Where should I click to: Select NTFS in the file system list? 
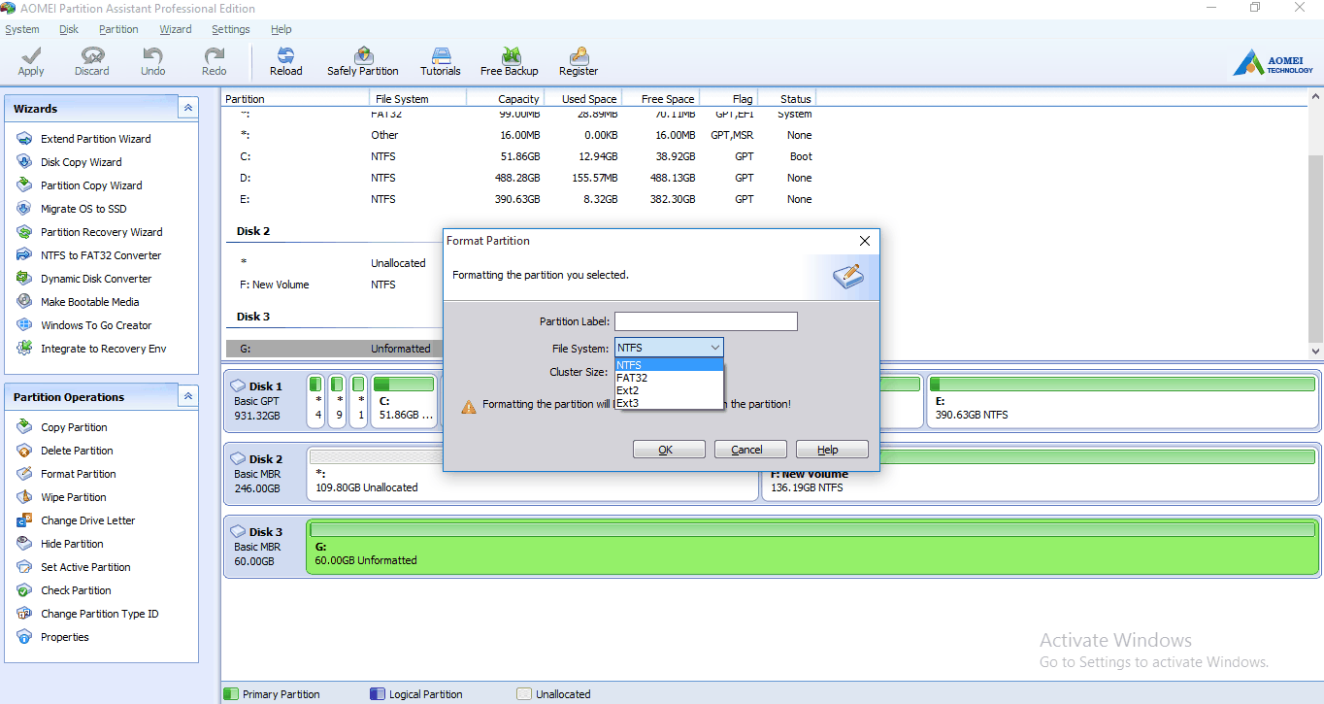(669, 365)
